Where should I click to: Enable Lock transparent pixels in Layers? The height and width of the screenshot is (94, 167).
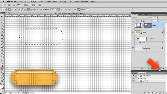click(x=137, y=21)
